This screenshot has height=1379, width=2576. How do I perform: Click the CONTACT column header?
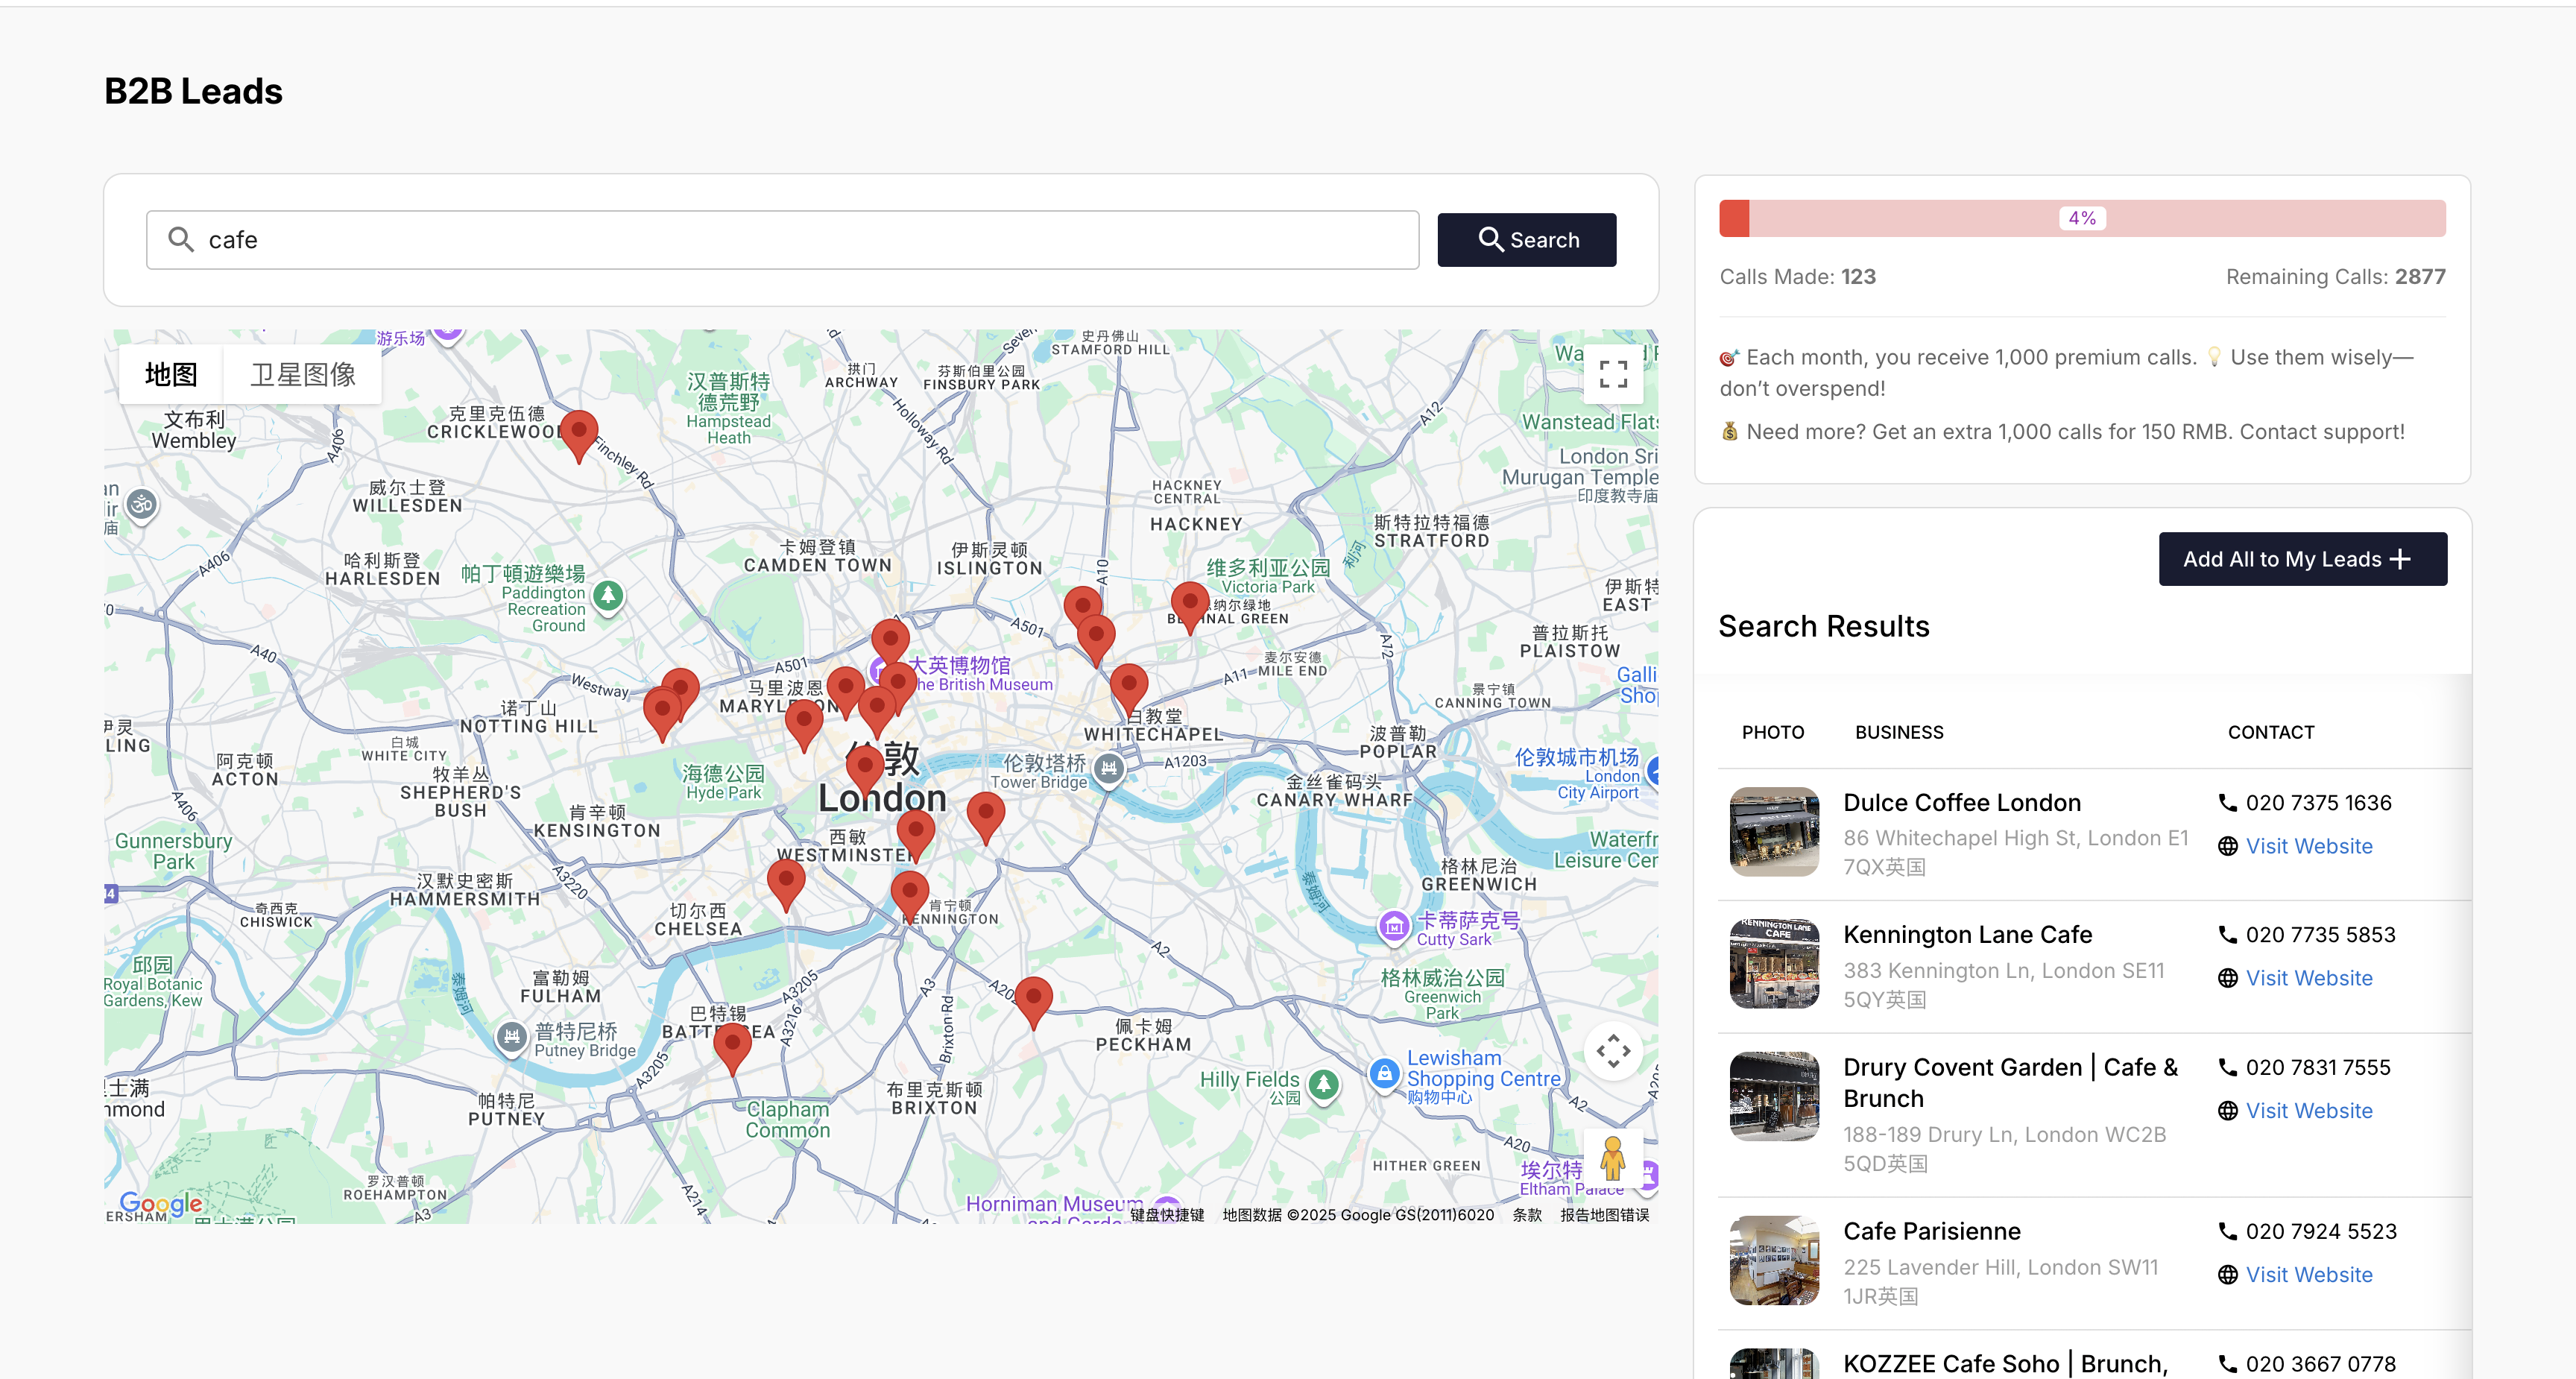pyautogui.click(x=2270, y=732)
